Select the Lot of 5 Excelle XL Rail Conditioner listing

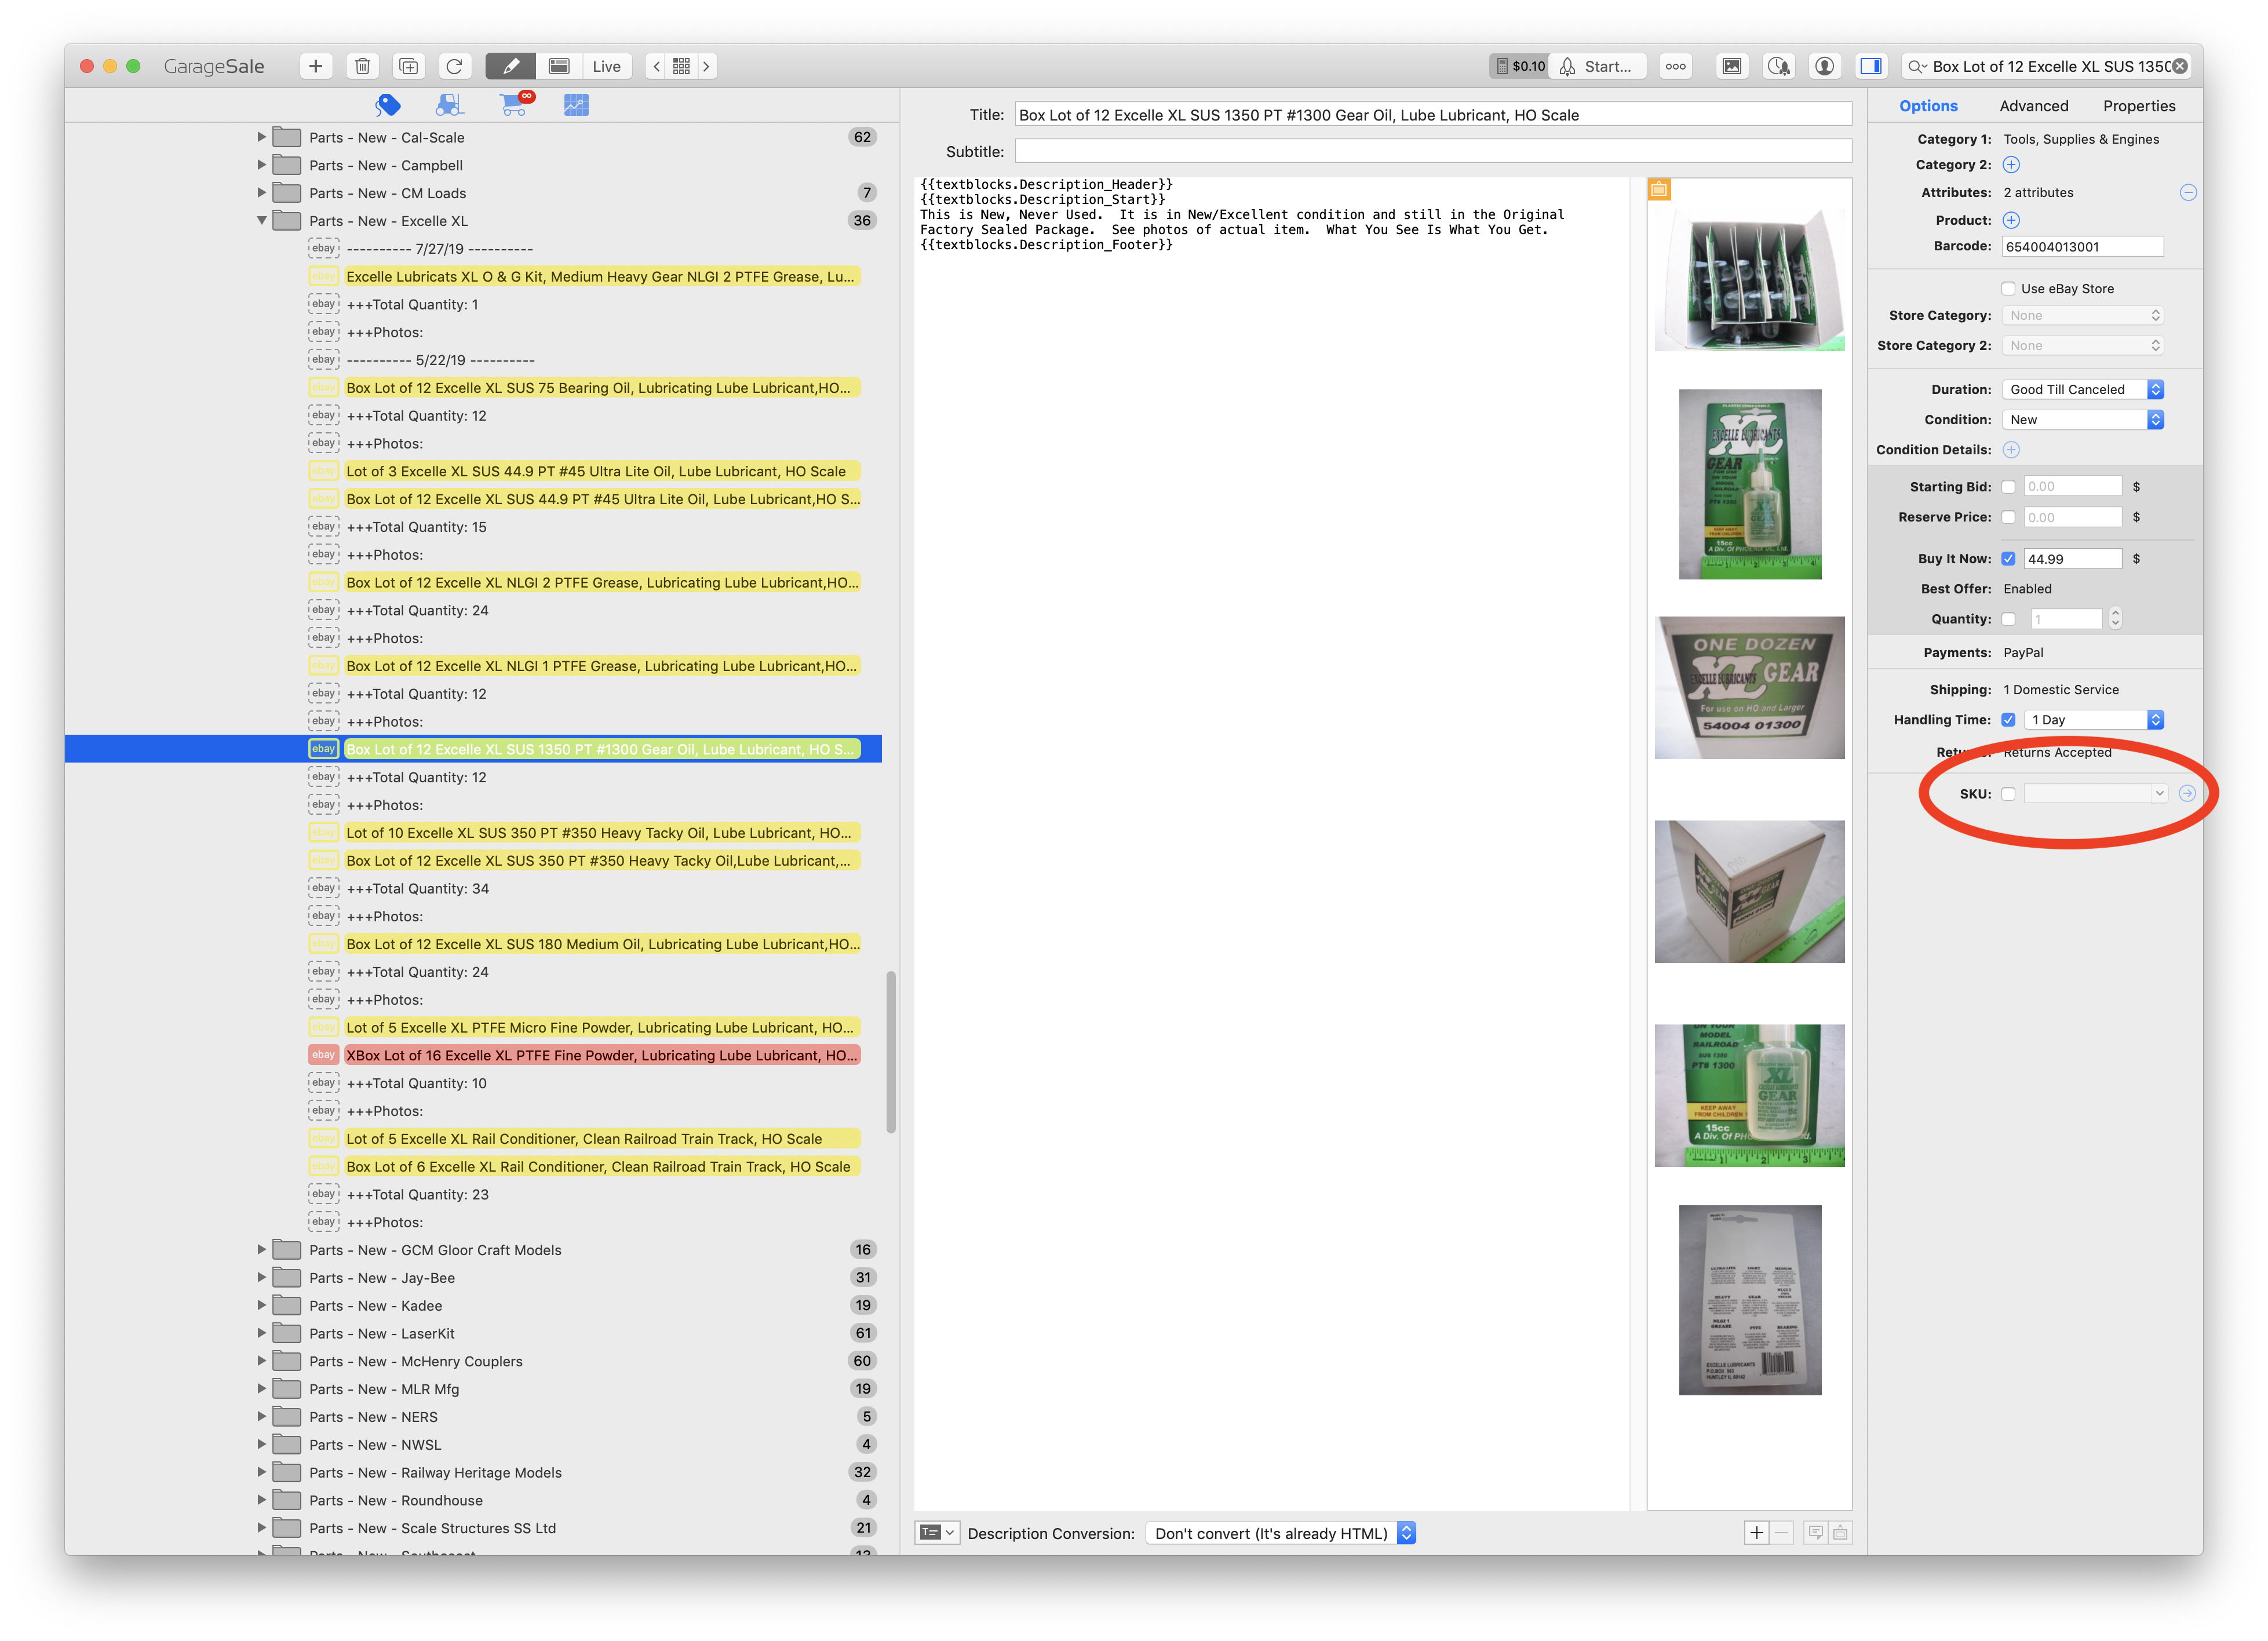[601, 1139]
